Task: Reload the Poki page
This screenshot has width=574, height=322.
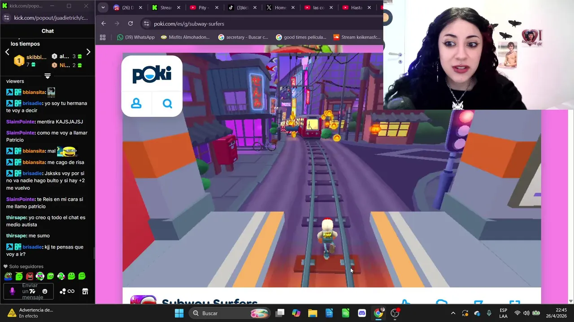Action: click(130, 23)
